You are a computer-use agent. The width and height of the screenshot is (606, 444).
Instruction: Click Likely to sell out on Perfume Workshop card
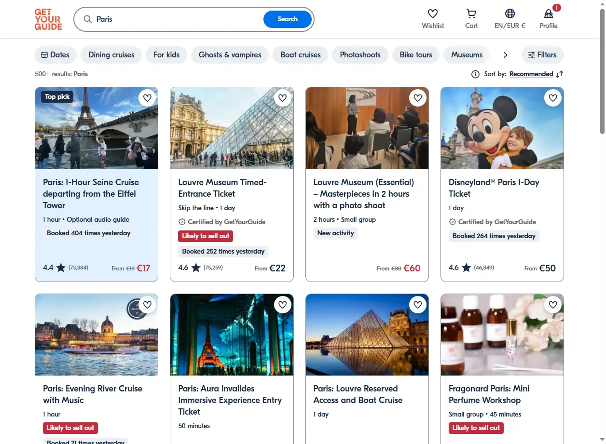476,428
